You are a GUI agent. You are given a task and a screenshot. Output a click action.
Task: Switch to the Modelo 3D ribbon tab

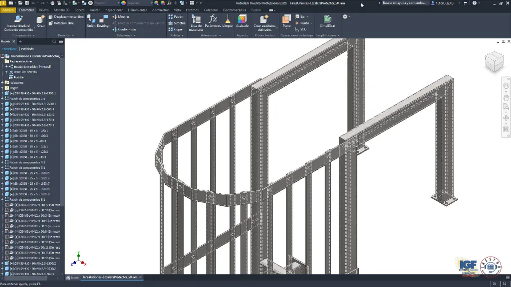click(61, 10)
